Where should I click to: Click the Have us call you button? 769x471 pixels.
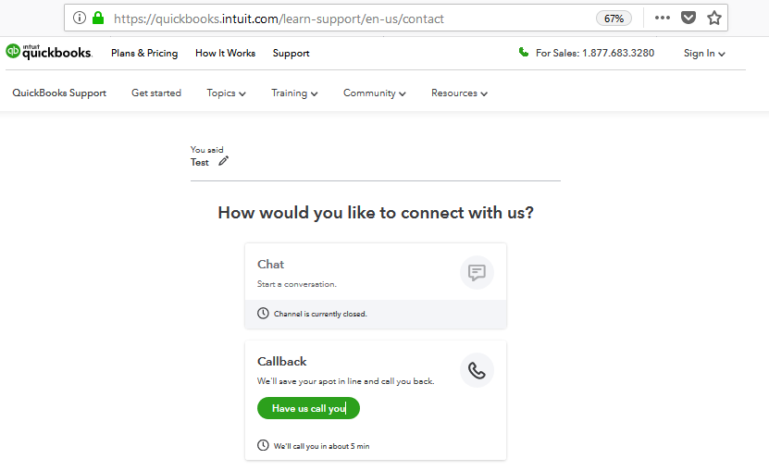tap(308, 408)
